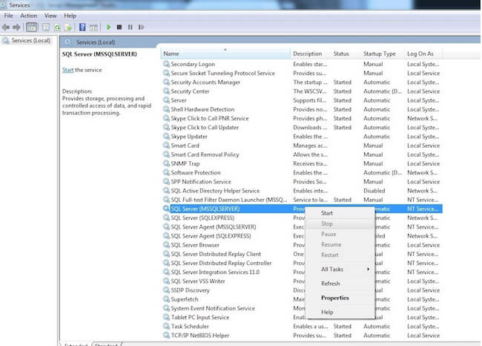482x346 pixels.
Task: Click the Start the service link
Action: pyautogui.click(x=67, y=70)
